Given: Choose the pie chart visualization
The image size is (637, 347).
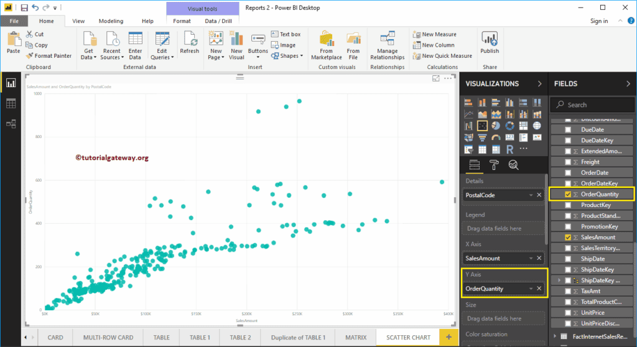Looking at the screenshot, I should pyautogui.click(x=496, y=126).
